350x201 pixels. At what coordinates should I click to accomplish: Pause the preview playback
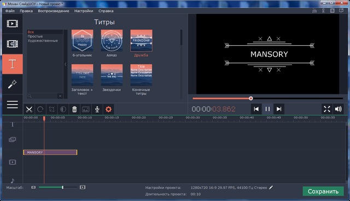coord(267,109)
